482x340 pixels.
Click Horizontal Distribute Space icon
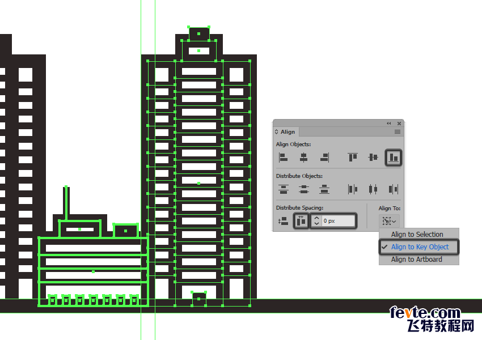pyautogui.click(x=301, y=221)
